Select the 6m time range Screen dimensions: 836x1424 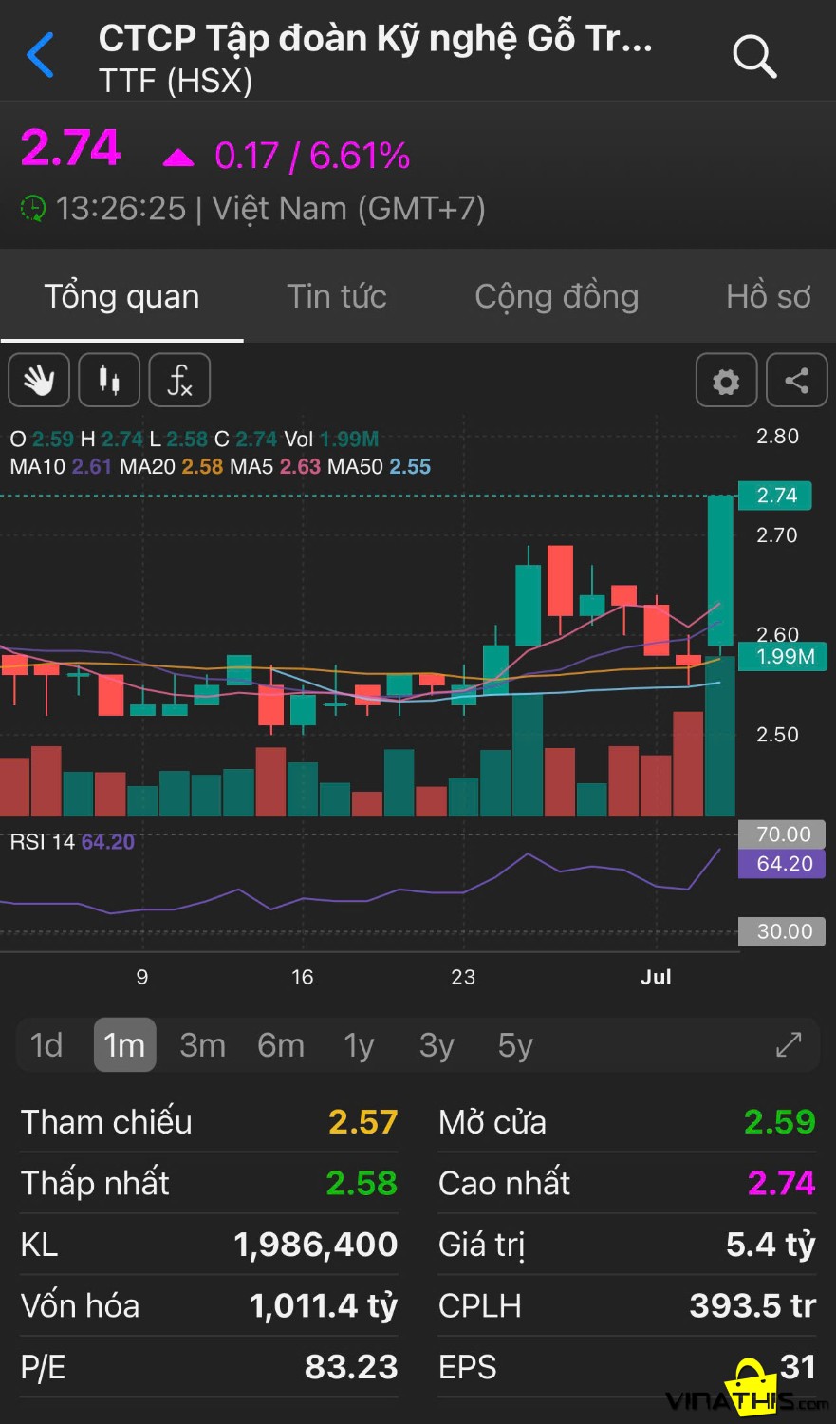(x=281, y=1045)
